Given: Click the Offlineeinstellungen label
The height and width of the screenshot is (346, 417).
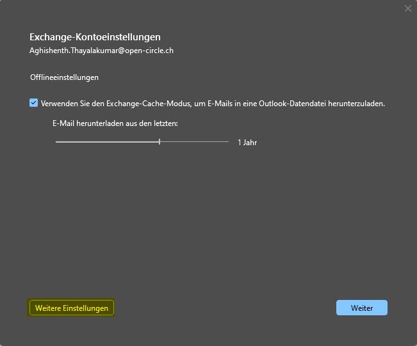Looking at the screenshot, I should click(64, 77).
